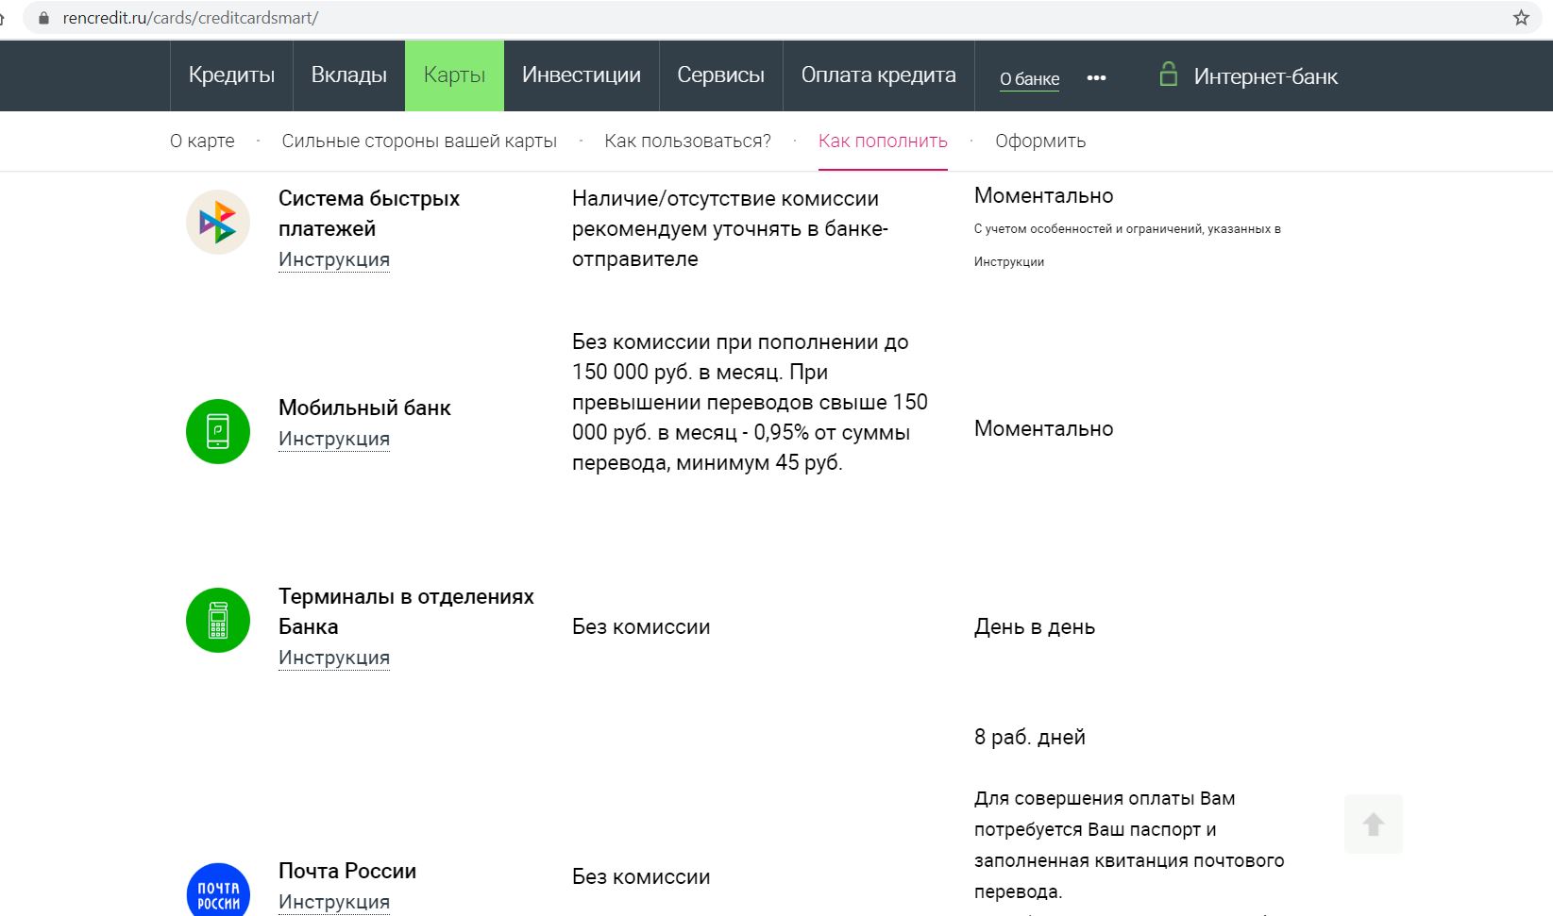The image size is (1553, 916).
Task: Click the Наличие/отсутствие комиссии text
Action: pos(730,228)
